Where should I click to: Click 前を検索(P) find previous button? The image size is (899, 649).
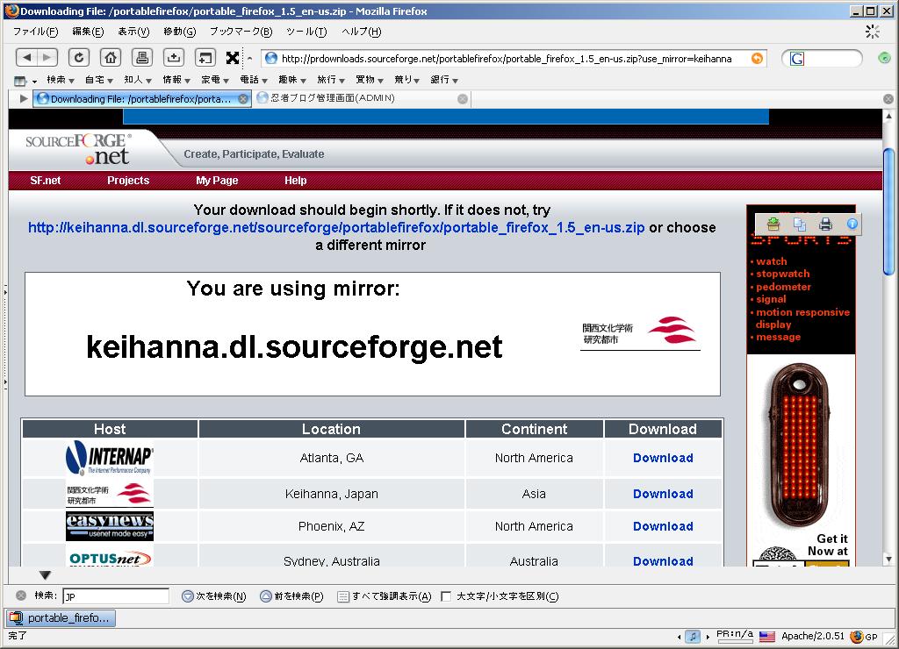291,596
